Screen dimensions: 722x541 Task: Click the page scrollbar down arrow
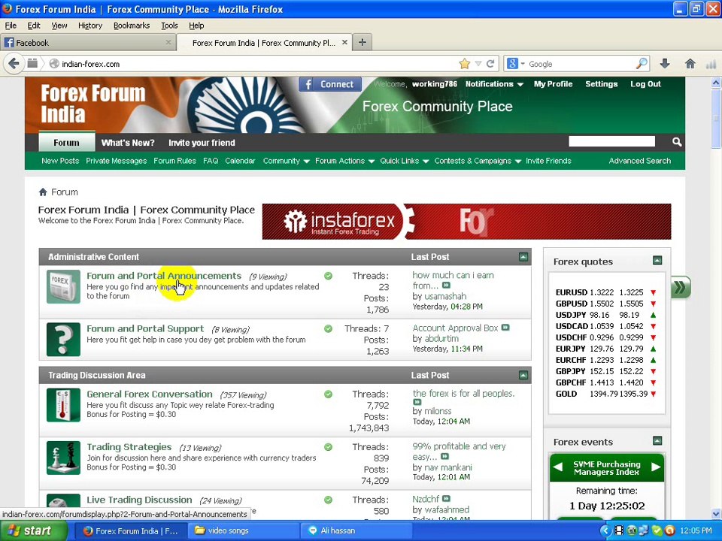coord(716,513)
